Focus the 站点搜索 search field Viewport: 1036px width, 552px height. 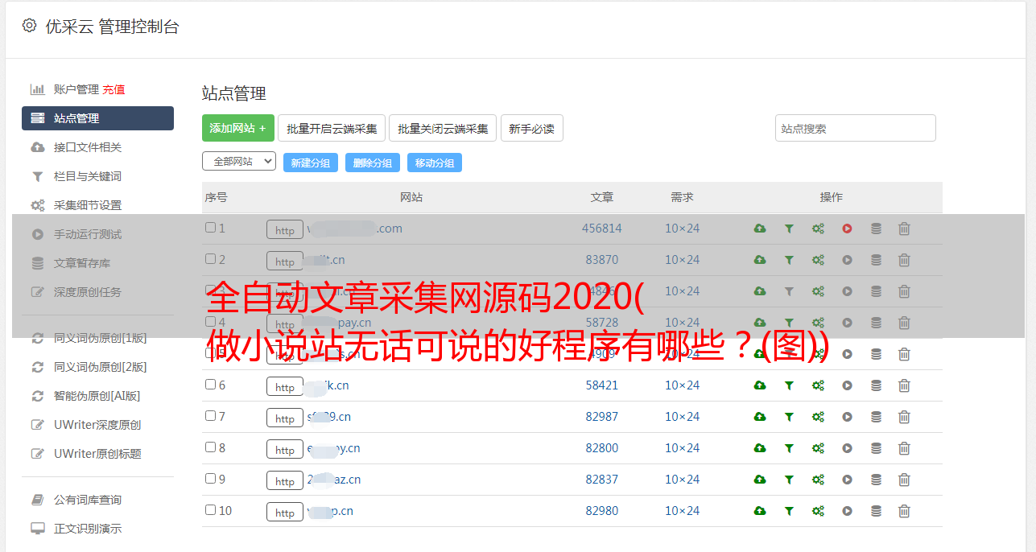tap(856, 128)
